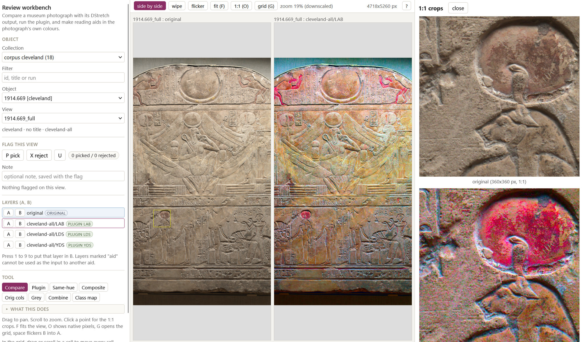The image size is (582, 342).
Task: Show native pixels with 1:1 (O)
Action: (x=241, y=6)
